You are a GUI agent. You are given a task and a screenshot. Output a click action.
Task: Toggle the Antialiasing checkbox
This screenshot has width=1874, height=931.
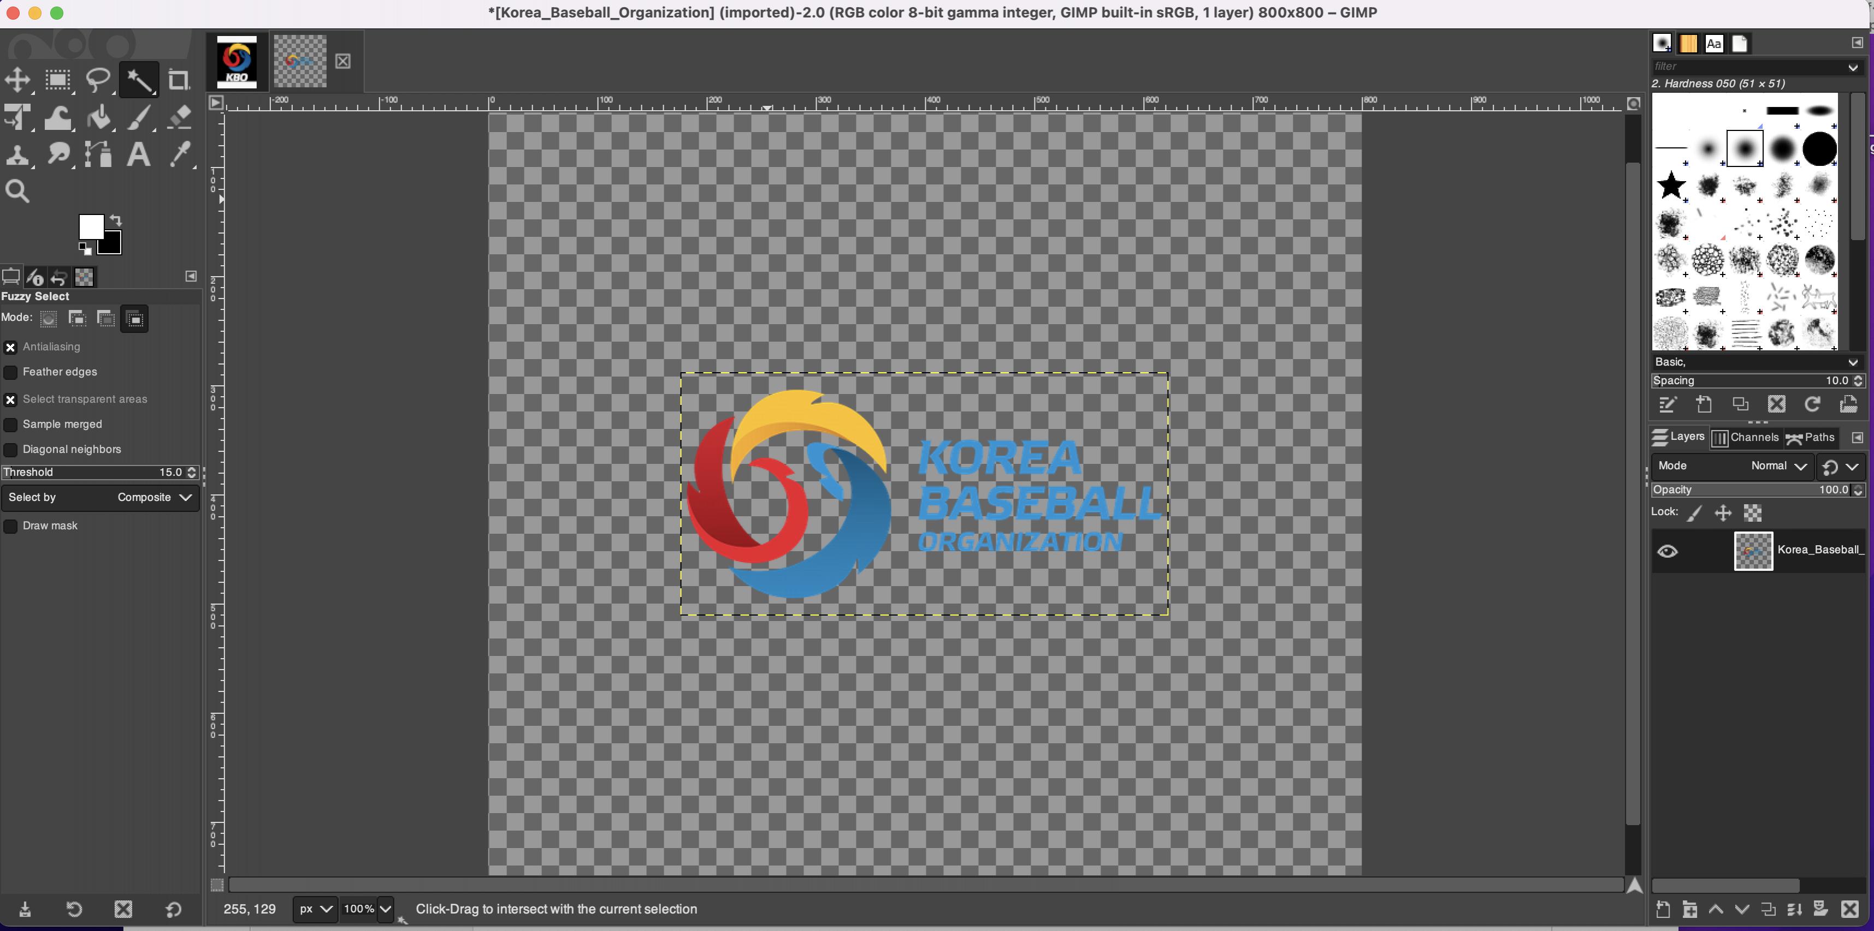click(11, 348)
